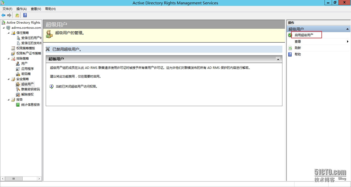Collapse the 排除策略 tree node
The image size is (351, 187).
click(9, 59)
